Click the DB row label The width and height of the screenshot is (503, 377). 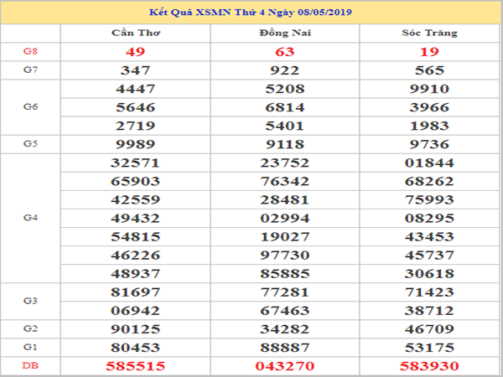[30, 365]
